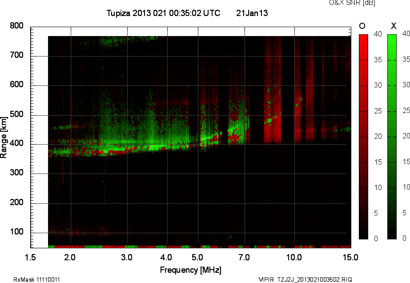Click the 5.0 frequency tick label

tap(197, 257)
